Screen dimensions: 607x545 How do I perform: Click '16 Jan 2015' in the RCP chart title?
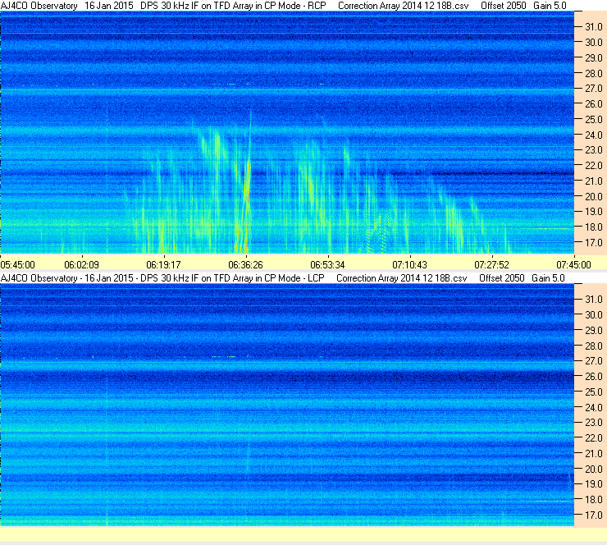click(x=109, y=7)
